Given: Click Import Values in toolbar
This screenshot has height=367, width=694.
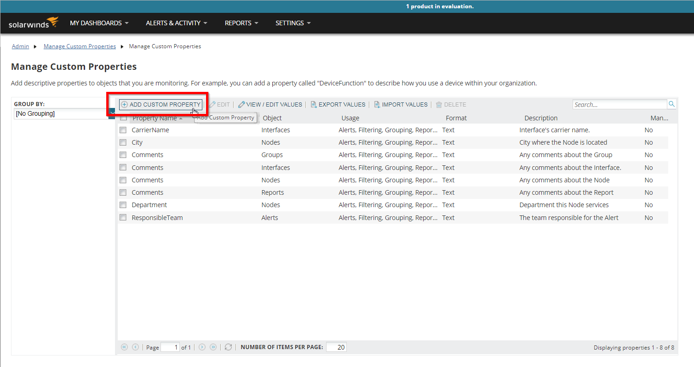Looking at the screenshot, I should coord(401,105).
